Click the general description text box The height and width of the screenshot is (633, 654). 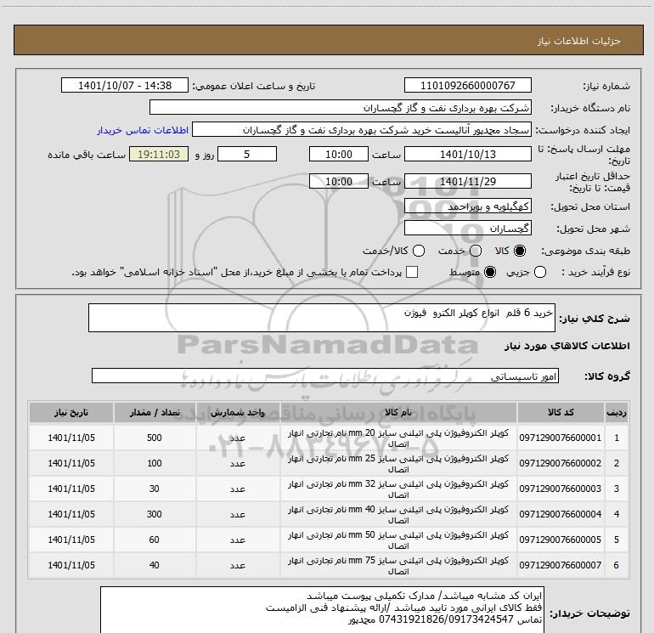(322, 318)
